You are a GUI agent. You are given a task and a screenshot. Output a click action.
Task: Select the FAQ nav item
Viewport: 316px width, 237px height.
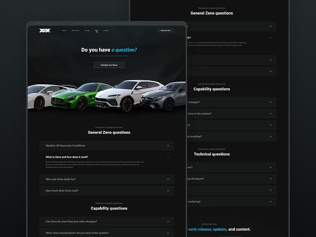click(x=96, y=31)
